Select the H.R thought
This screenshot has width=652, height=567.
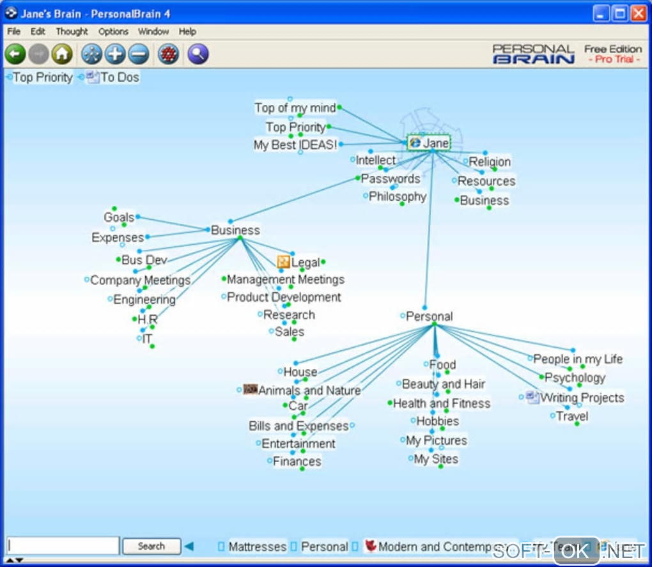pos(148,319)
